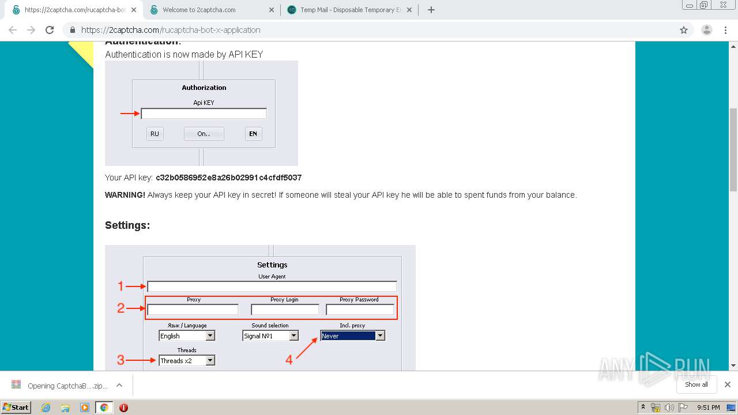Click the User Agent field in Settings image
The height and width of the screenshot is (415, 738).
(272, 286)
